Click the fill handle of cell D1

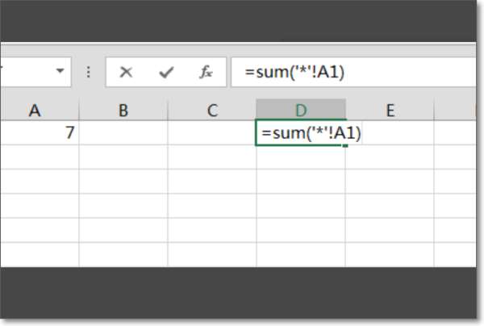(345, 145)
